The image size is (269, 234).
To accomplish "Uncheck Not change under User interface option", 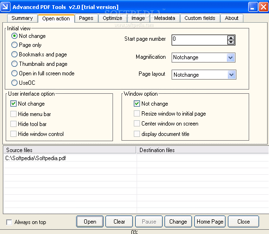I will (13, 104).
